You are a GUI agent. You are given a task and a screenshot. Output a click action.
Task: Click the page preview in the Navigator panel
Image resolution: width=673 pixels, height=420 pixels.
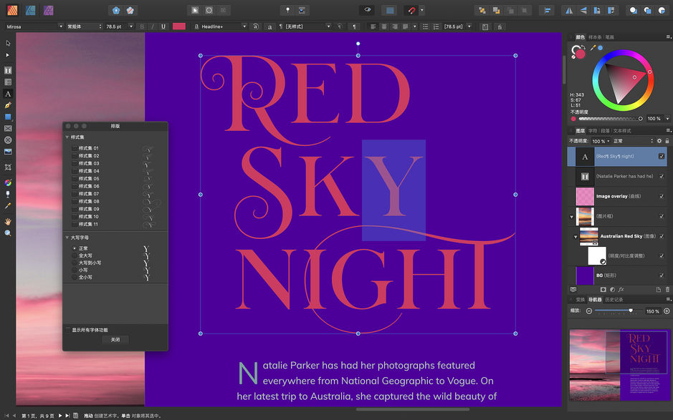coord(619,365)
